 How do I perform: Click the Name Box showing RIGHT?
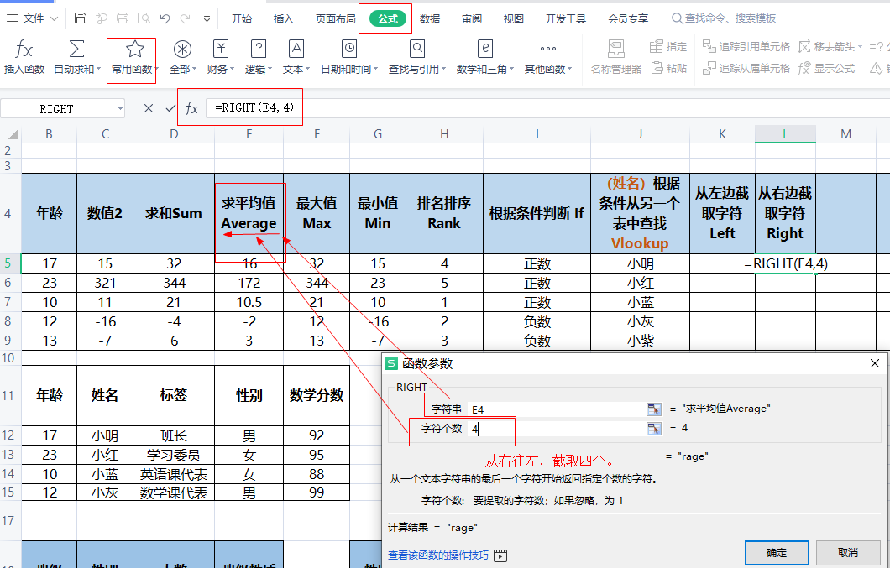[x=57, y=109]
